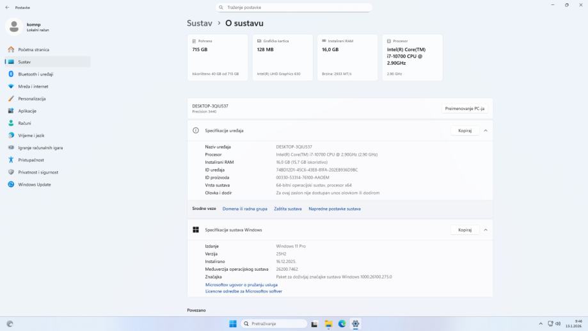Click the Windows Start button on taskbar

tap(233, 323)
